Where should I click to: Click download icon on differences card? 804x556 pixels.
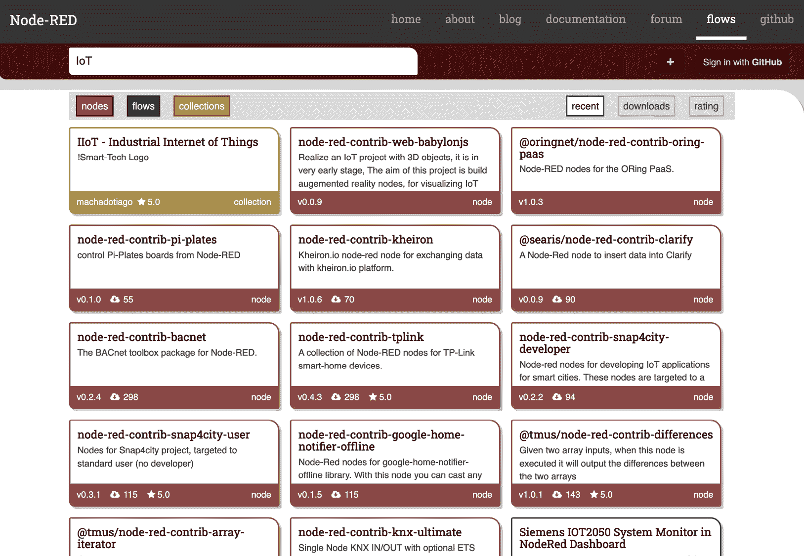pyautogui.click(x=557, y=494)
